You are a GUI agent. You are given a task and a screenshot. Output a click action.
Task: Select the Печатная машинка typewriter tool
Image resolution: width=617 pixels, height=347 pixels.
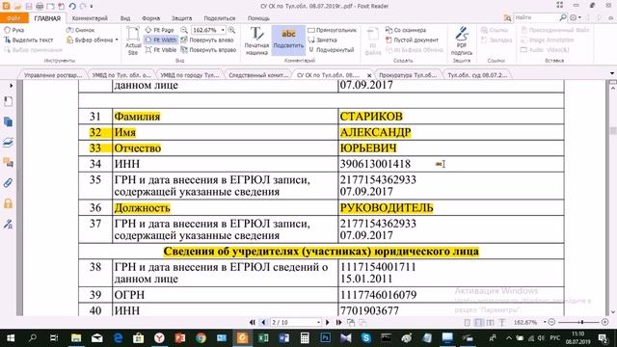(256, 40)
